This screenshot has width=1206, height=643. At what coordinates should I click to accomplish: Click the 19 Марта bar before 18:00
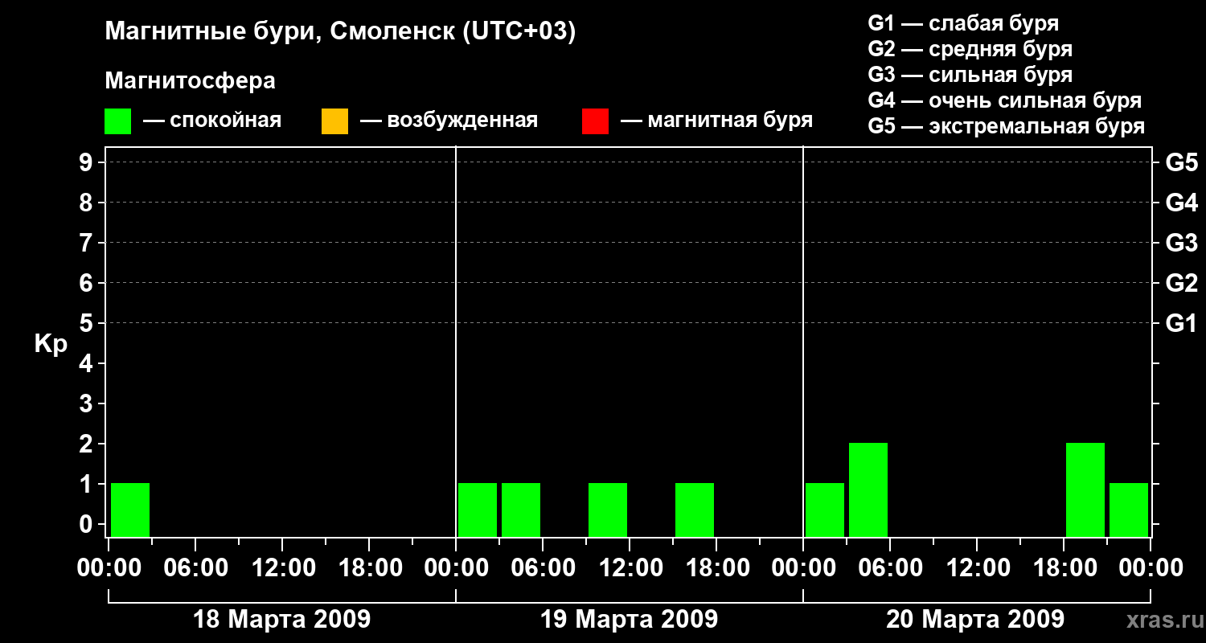point(695,510)
